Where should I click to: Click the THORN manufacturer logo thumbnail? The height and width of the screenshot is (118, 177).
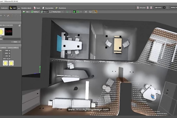pos(9,32)
